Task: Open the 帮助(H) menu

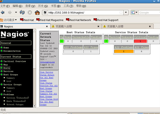Action: (81, 6)
